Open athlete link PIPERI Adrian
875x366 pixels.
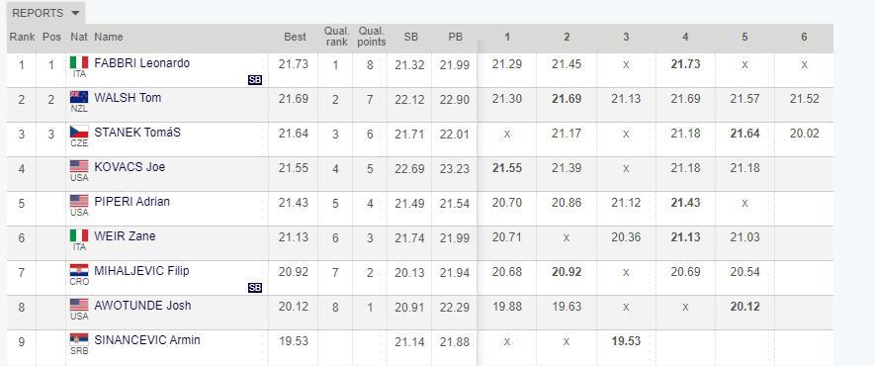(132, 202)
